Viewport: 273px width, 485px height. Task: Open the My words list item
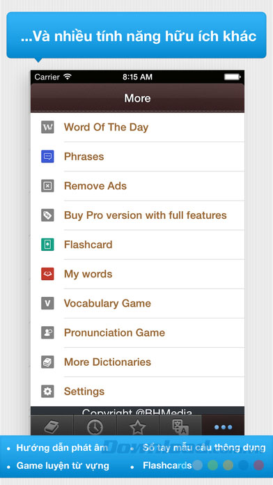[x=137, y=274]
